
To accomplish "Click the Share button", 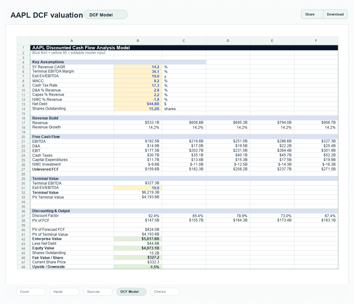I will 312,15.
